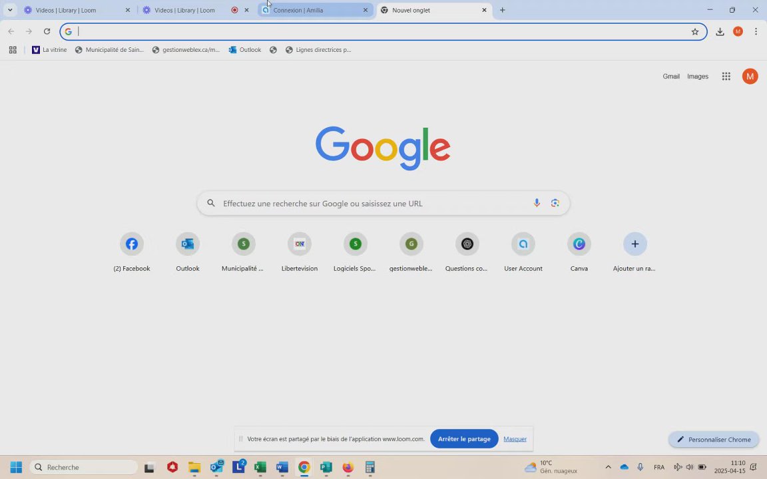
Task: Open the Outlook bookmark in bookmarks bar
Action: coord(245,50)
